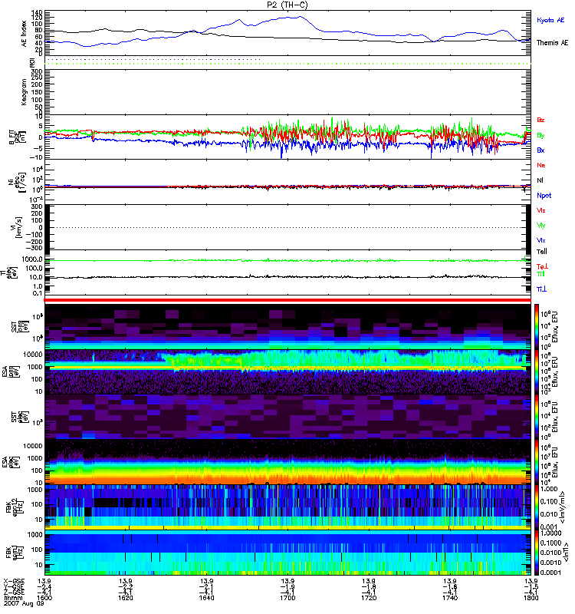Click the Keogram axis label
Screen dimensions: 575x614
tap(25, 92)
